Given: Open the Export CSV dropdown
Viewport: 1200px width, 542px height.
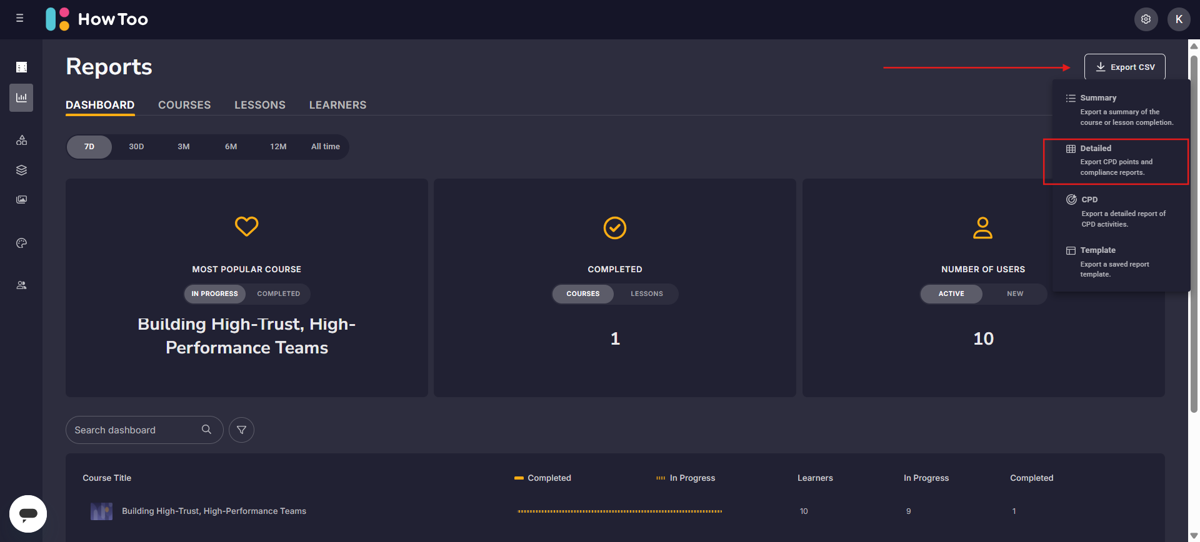Looking at the screenshot, I should tap(1124, 67).
